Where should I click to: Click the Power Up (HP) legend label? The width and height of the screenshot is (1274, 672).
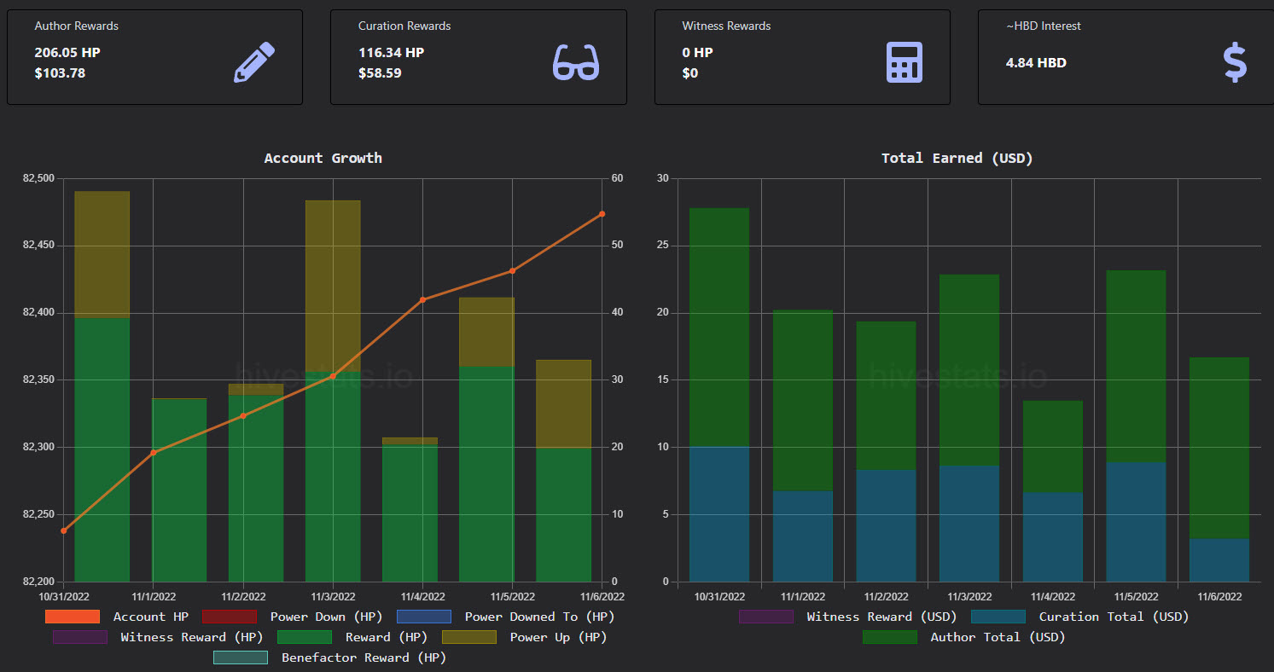coord(558,637)
